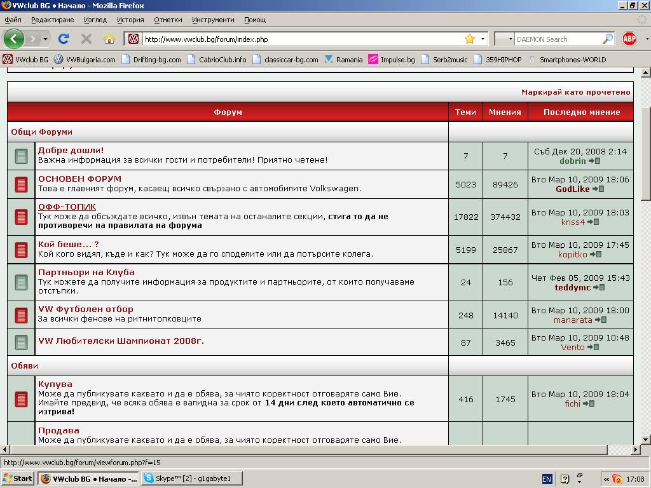Screen dimensions: 651x488
Task: Click the Adblock Plus ABP icon
Action: (x=629, y=39)
